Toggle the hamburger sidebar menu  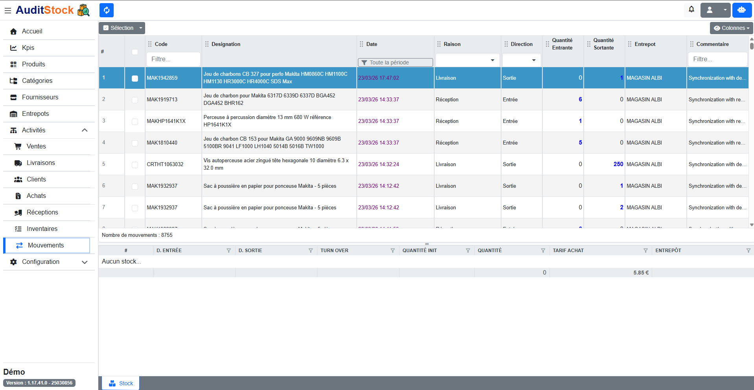point(7,11)
